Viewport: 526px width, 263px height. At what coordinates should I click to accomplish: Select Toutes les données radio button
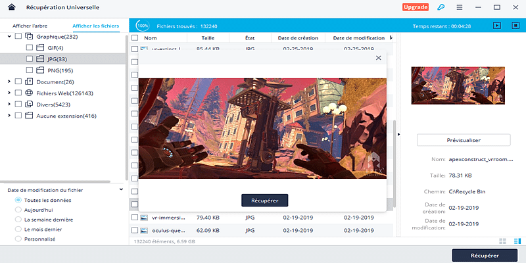click(x=18, y=200)
